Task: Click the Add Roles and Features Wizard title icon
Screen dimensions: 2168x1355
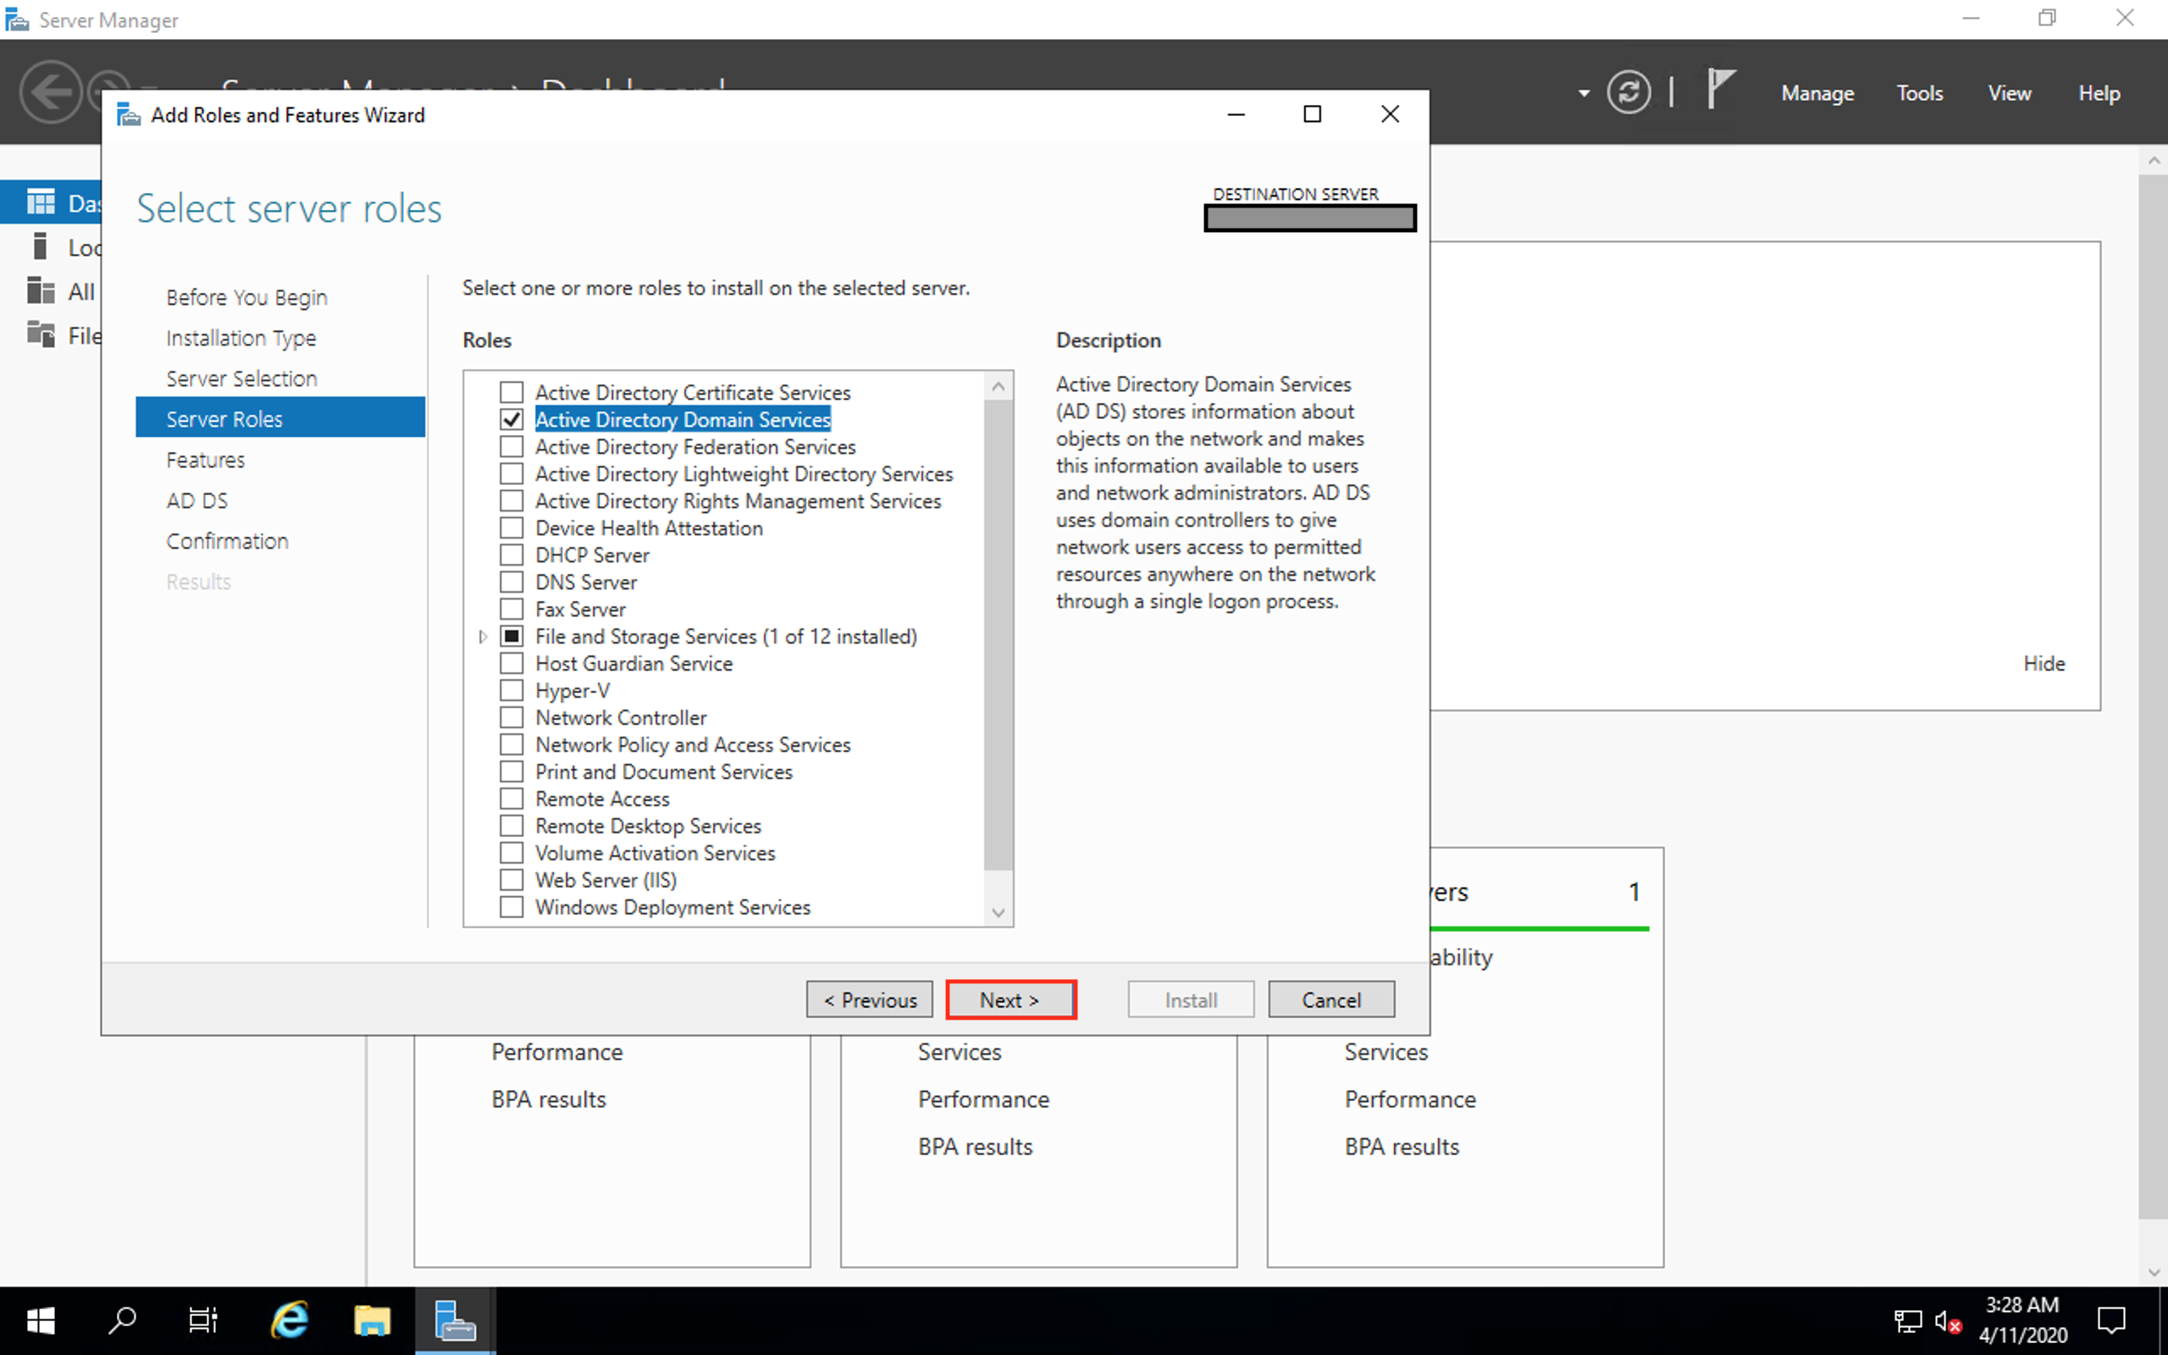Action: click(x=129, y=114)
